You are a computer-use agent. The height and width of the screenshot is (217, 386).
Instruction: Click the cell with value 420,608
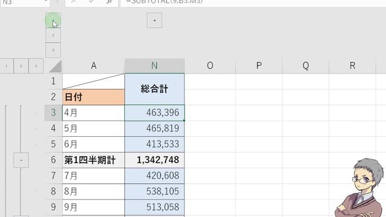pos(154,175)
